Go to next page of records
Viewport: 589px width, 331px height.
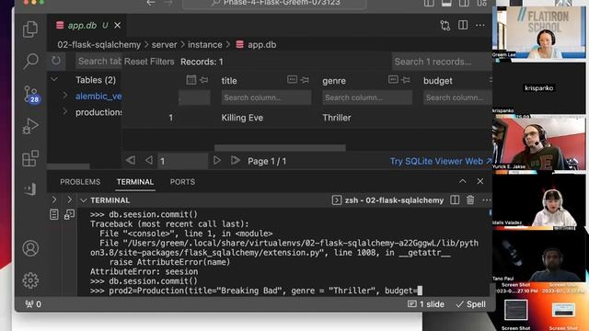click(217, 161)
